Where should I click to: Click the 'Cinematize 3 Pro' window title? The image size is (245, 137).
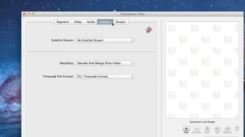(132, 14)
